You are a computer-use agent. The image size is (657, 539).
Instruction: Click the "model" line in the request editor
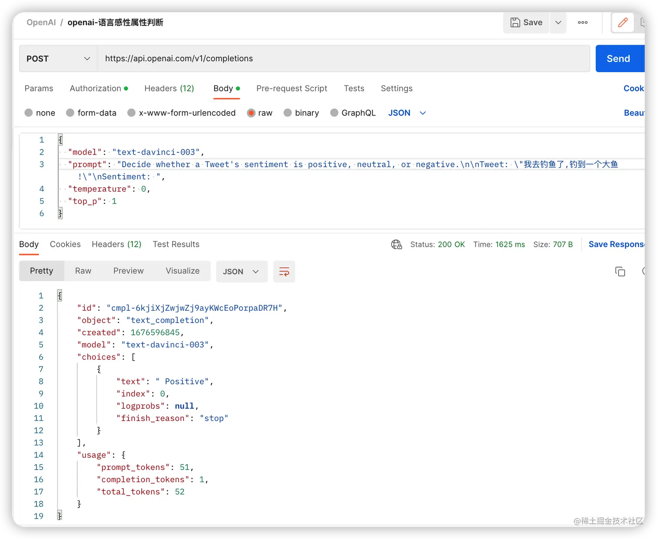[136, 152]
